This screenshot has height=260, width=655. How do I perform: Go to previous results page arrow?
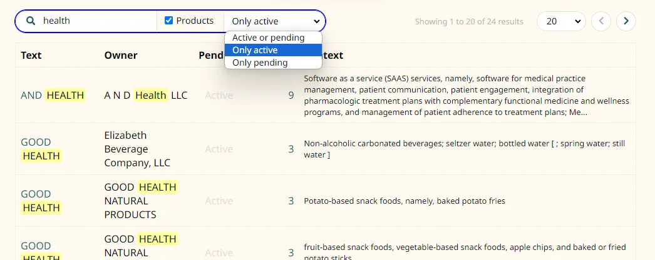coord(601,21)
